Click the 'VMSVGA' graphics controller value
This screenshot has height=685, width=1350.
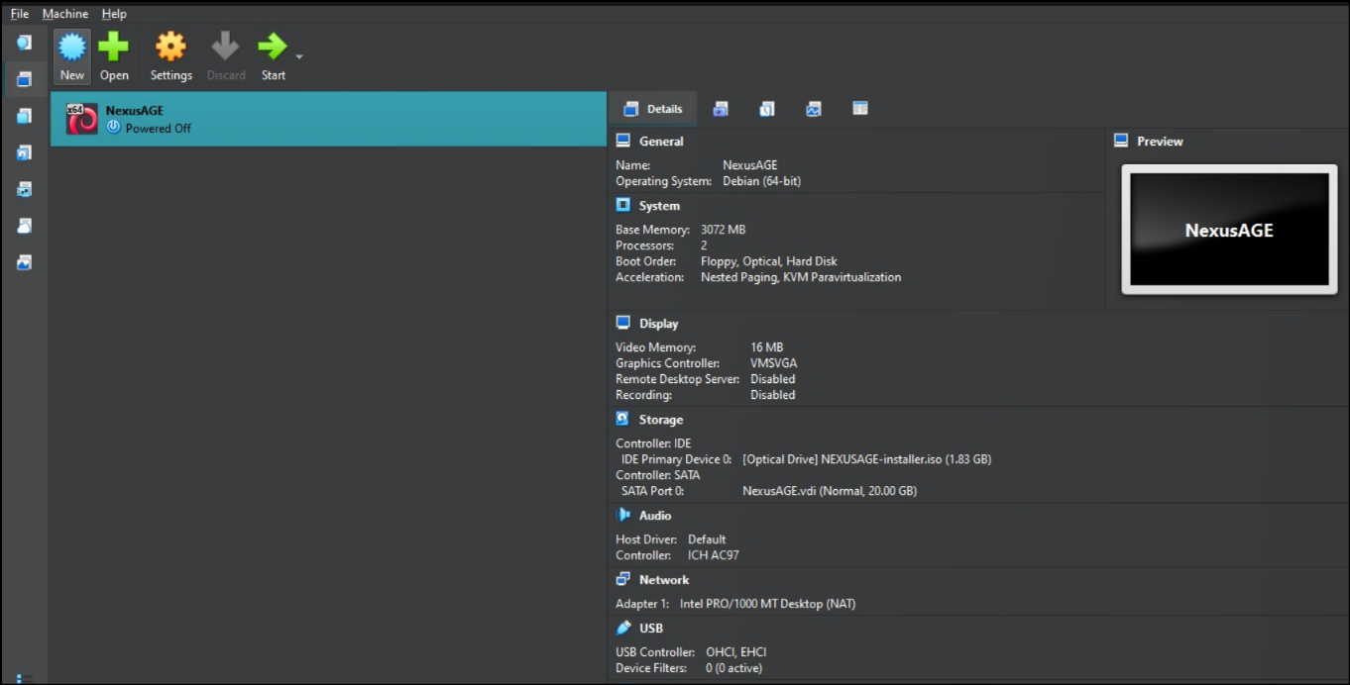tap(774, 363)
